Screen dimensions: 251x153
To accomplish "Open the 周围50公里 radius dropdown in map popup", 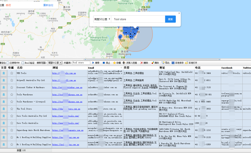I will [102, 19].
